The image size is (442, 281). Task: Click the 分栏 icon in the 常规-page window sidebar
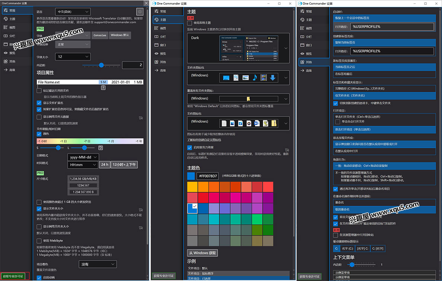pos(6,36)
